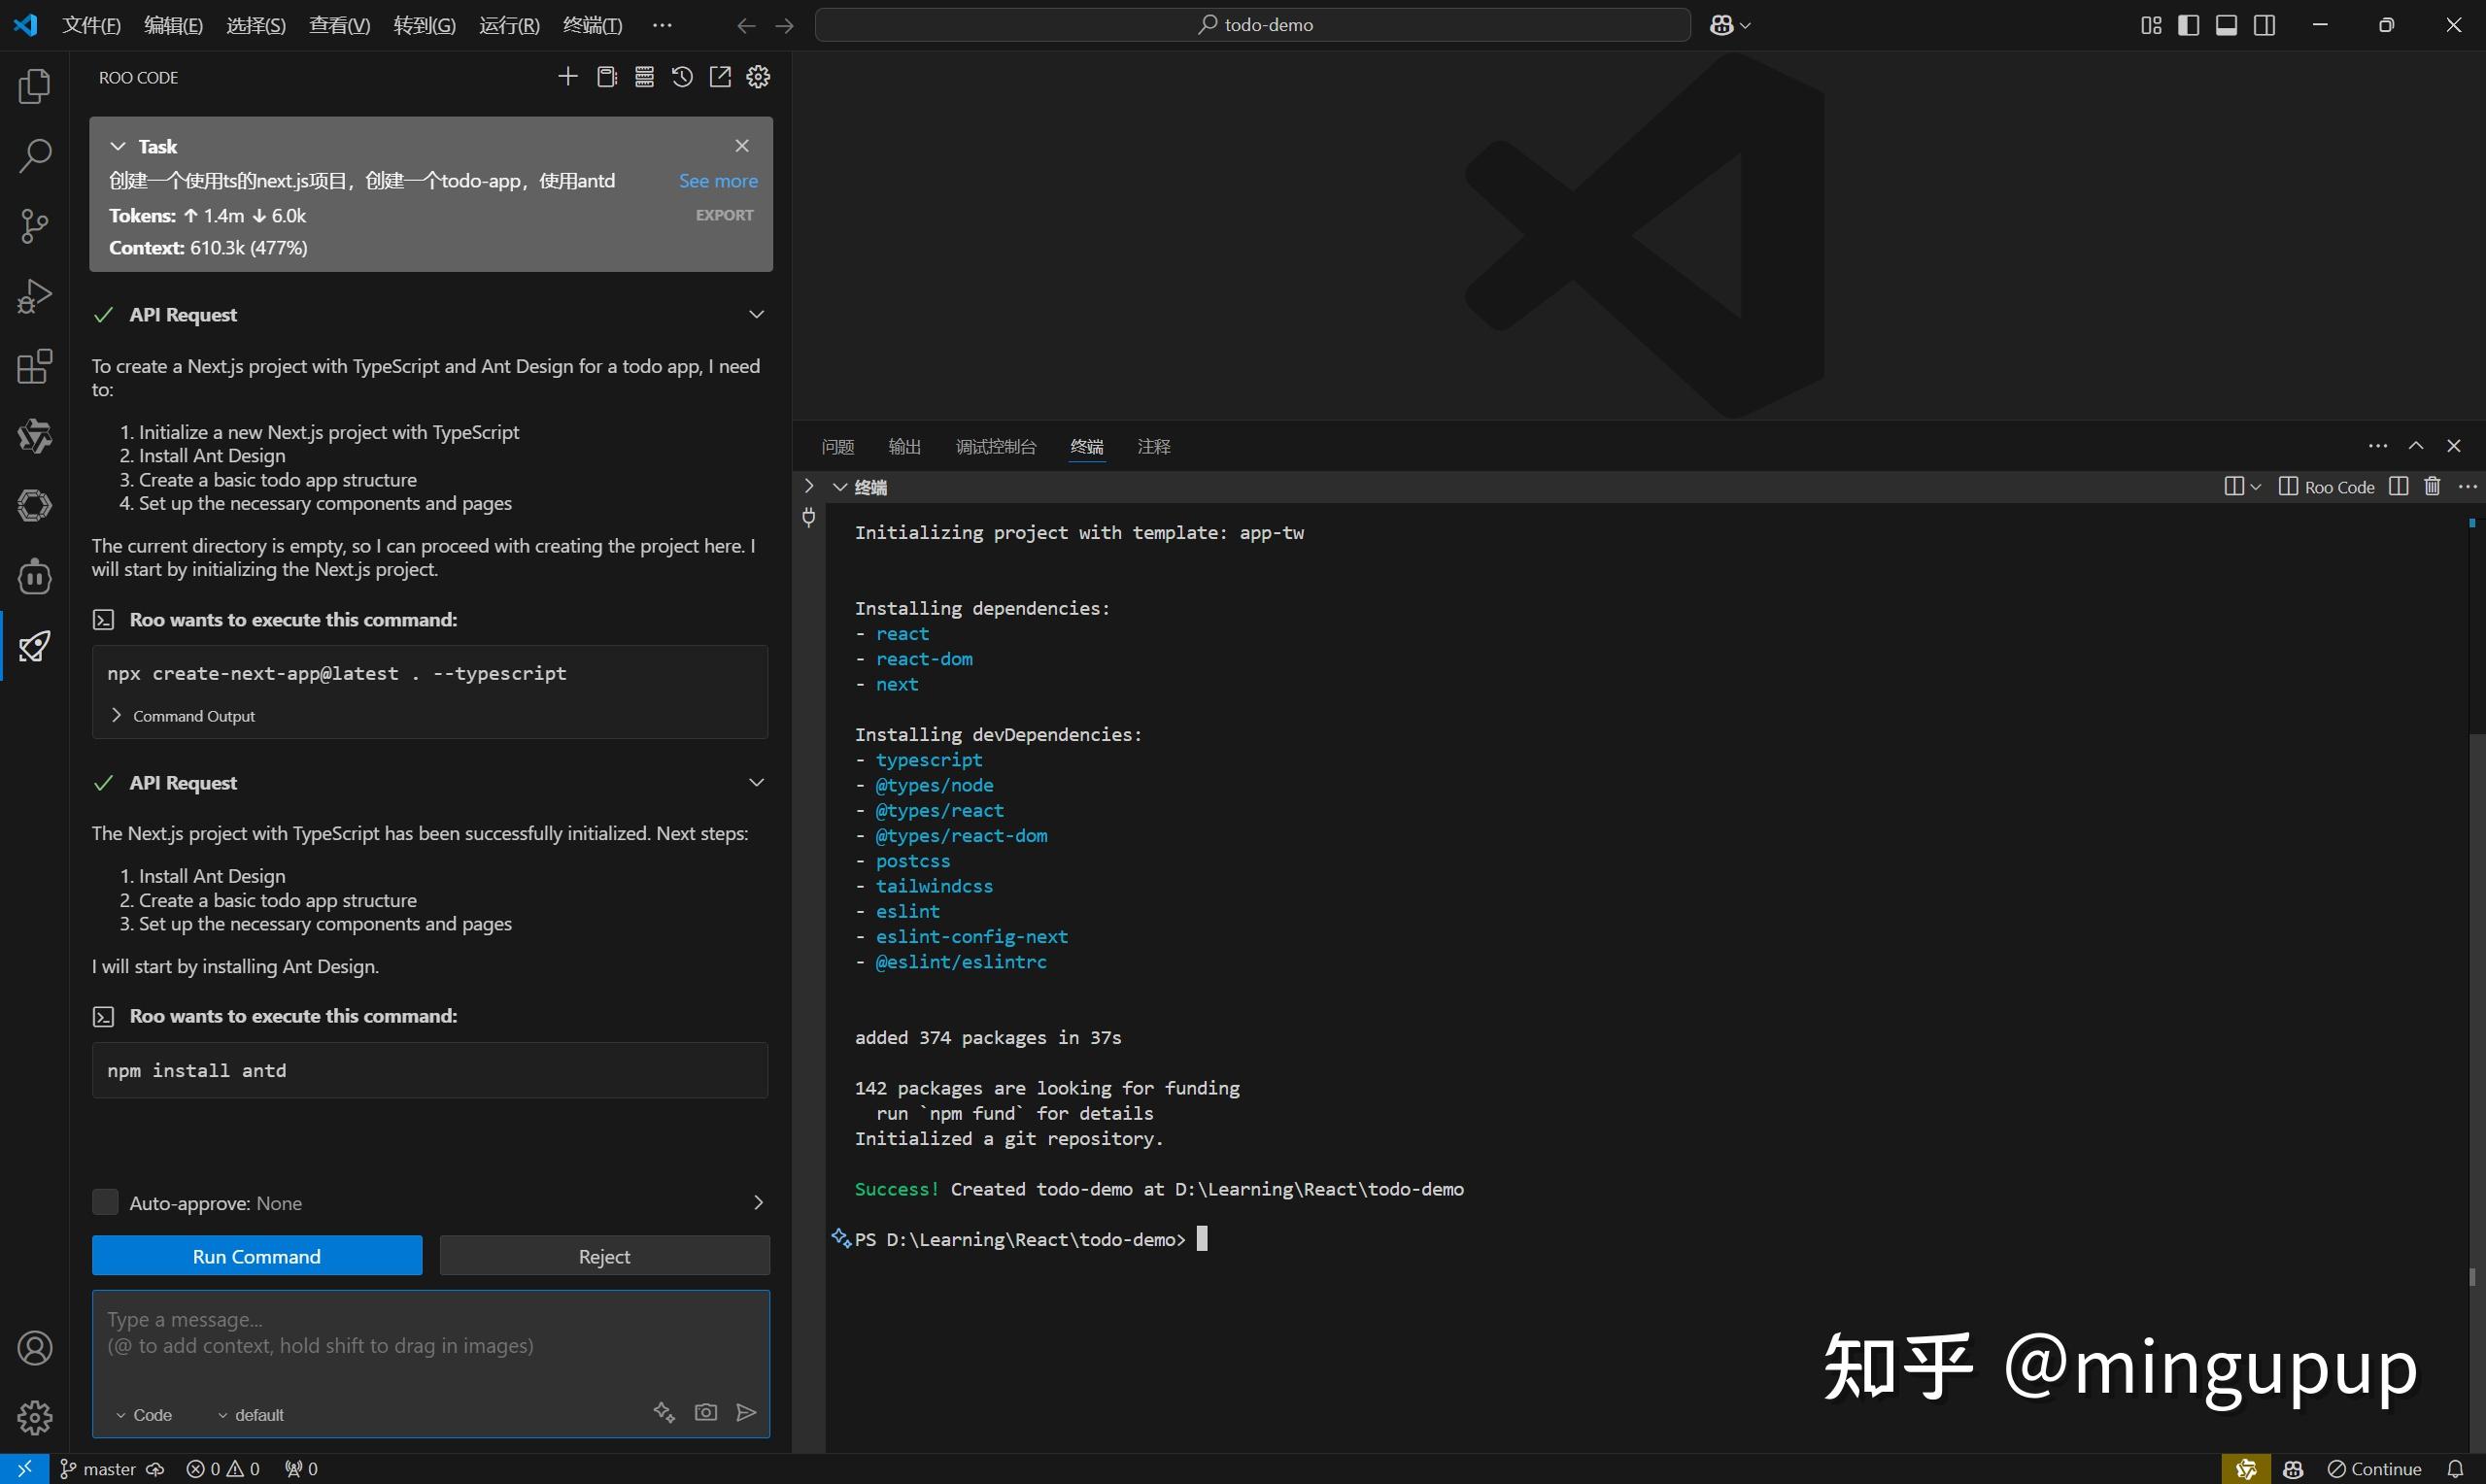Click the camera icon to add images
The height and width of the screenshot is (1484, 2486).
click(x=706, y=1412)
